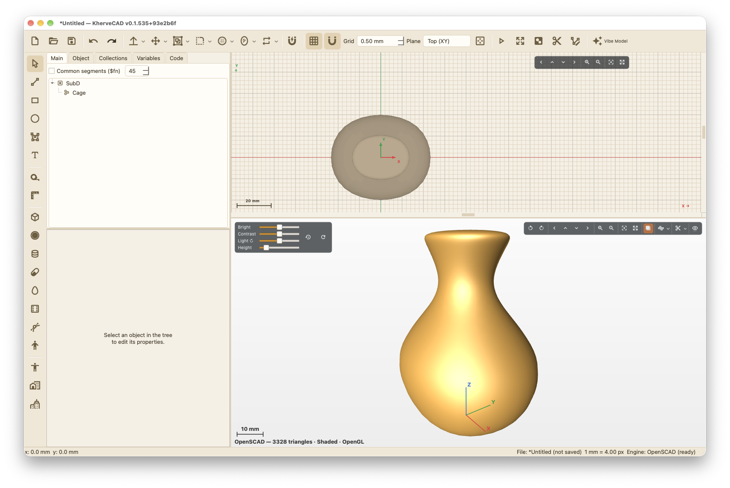Zoom in the 3D preview viewport
The image size is (730, 488).
(600, 228)
